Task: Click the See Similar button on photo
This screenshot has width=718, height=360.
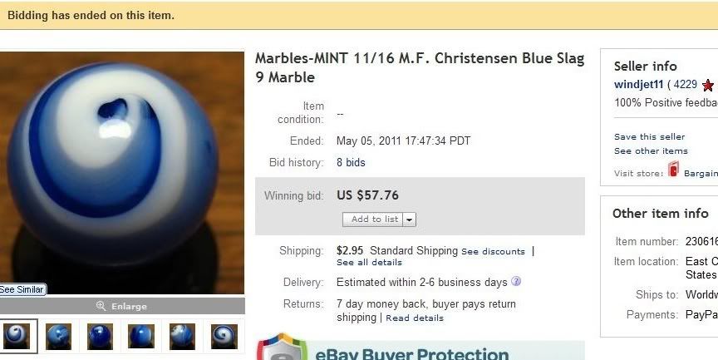Action: point(22,289)
